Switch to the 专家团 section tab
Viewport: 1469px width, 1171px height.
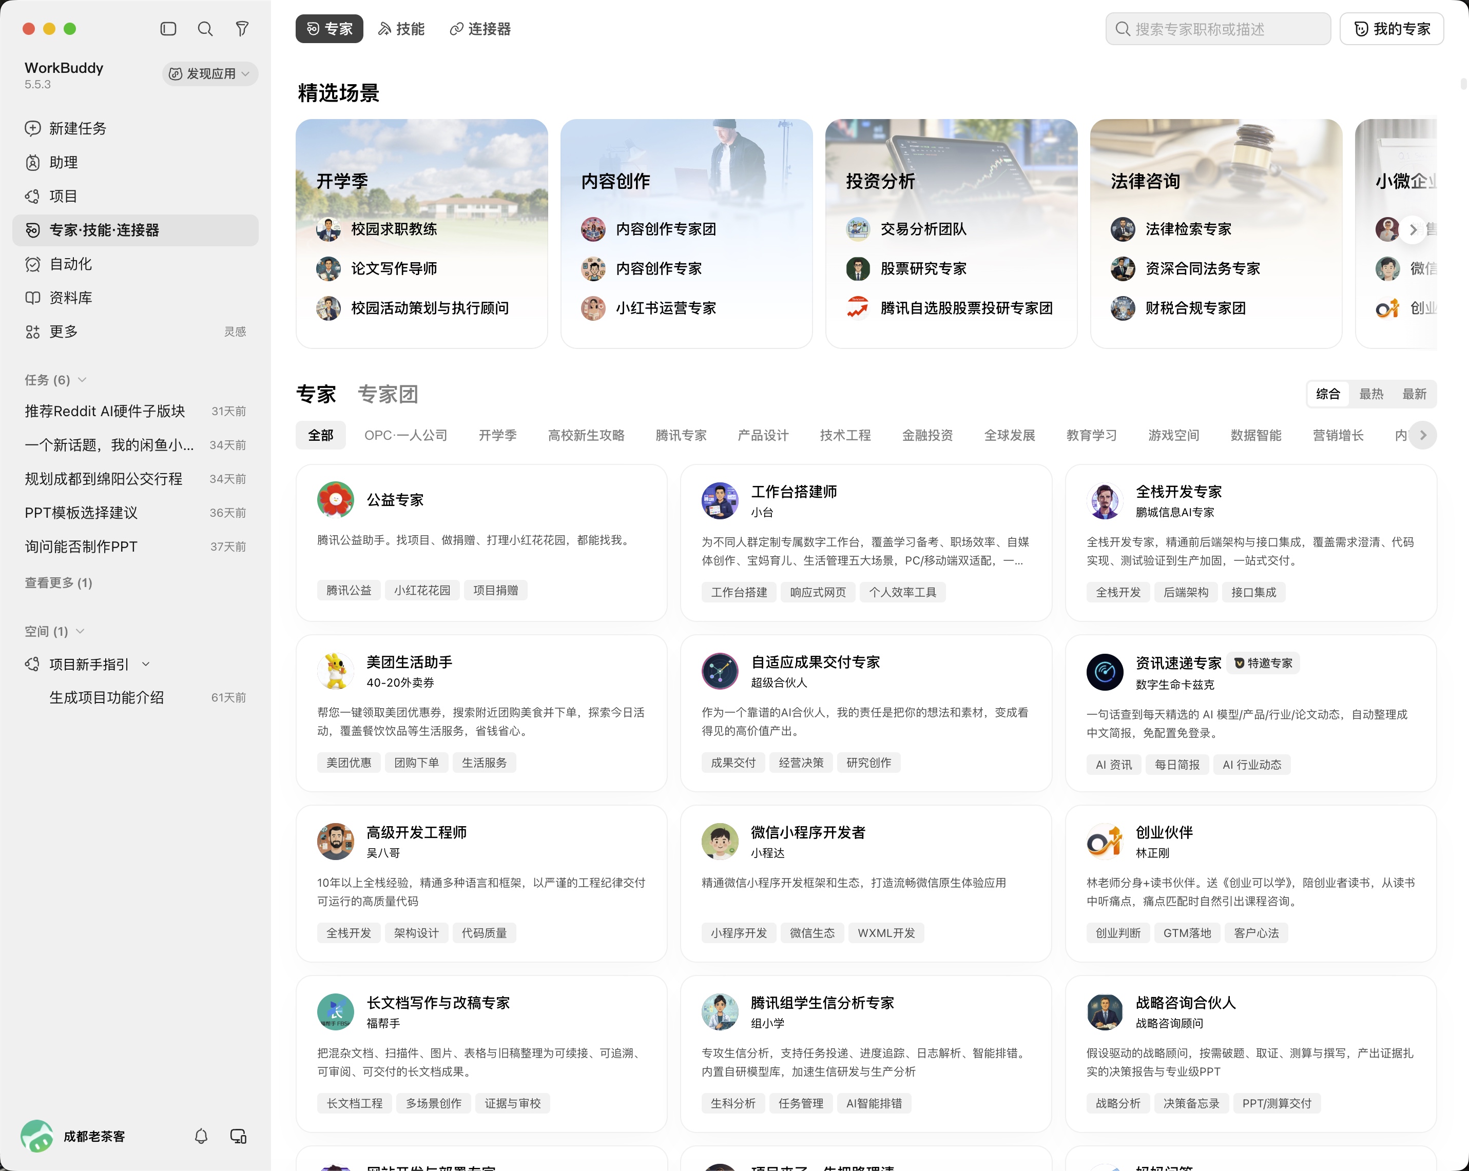pyautogui.click(x=388, y=394)
